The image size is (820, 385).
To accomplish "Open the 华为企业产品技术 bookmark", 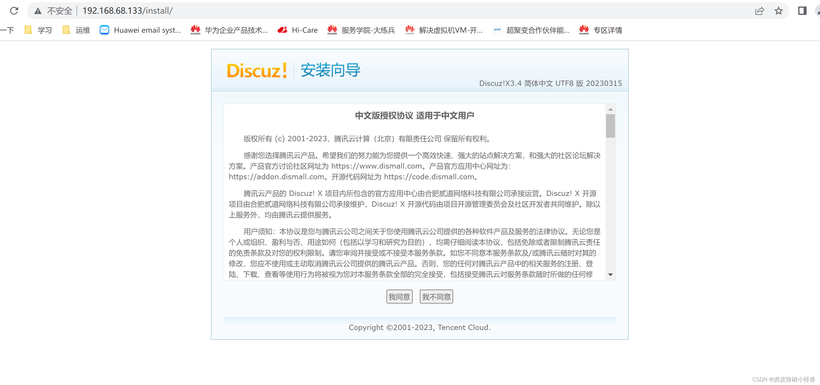I will pyautogui.click(x=229, y=30).
